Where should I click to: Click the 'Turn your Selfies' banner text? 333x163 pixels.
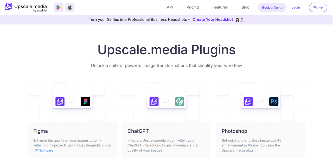(x=139, y=19)
